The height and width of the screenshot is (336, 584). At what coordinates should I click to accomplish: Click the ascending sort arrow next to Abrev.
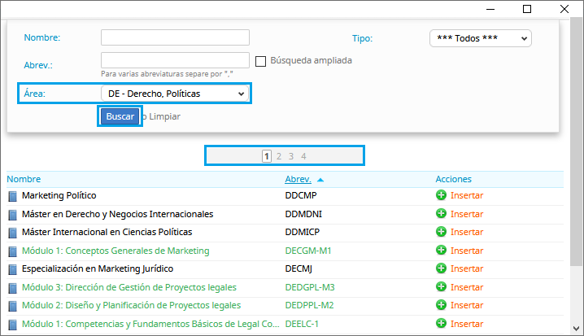pyautogui.click(x=320, y=180)
